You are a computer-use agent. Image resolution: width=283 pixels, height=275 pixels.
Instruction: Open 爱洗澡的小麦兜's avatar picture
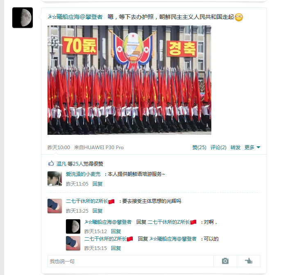click(x=55, y=179)
